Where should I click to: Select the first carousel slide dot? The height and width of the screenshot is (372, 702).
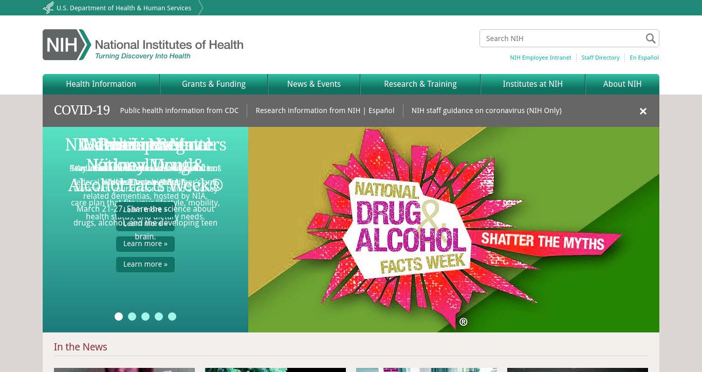[119, 317]
